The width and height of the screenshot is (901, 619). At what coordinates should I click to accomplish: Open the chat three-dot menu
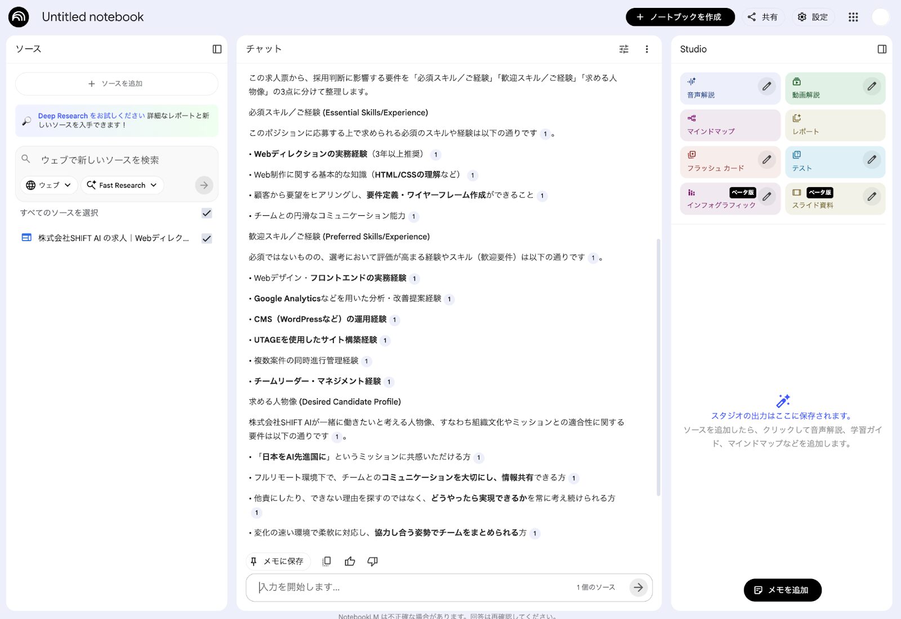point(646,49)
